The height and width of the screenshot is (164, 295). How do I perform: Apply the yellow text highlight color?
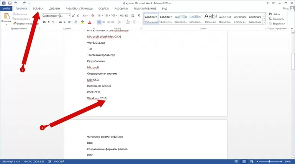[83, 22]
